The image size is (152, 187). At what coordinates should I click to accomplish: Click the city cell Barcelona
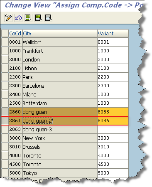point(60,86)
